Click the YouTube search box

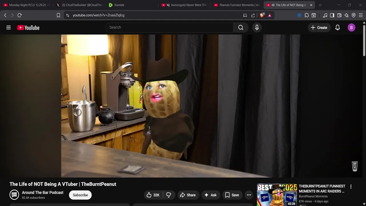[169, 27]
